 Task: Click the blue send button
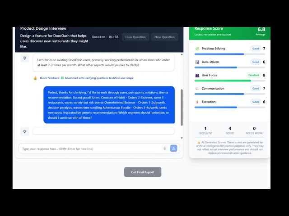point(173,148)
